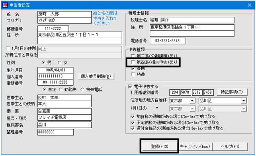Click the 登録(F12) button
This screenshot has height=156, width=256.
tap(159, 146)
